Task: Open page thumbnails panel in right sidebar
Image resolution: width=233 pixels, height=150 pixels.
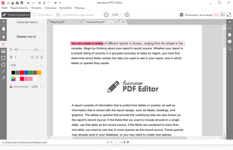Action: coord(230,28)
